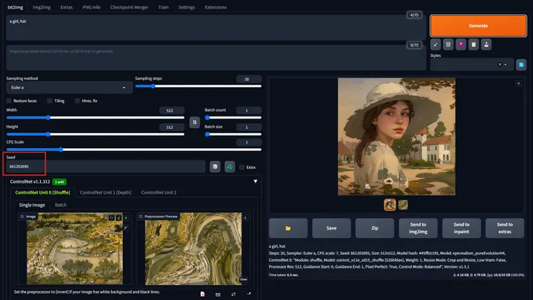Click the save style floppy disk icon
This screenshot has width=533, height=300.
click(x=487, y=45)
